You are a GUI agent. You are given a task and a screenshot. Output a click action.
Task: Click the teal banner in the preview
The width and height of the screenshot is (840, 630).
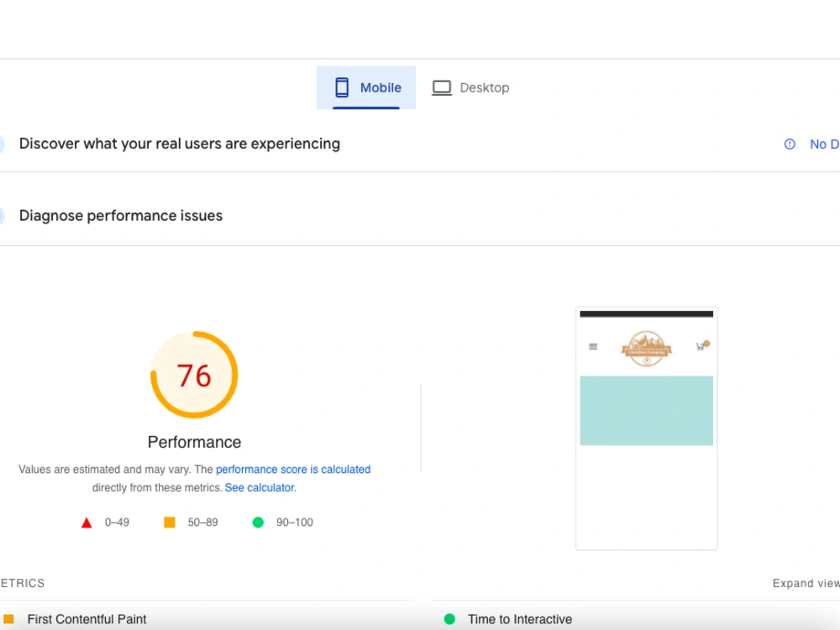(x=646, y=411)
